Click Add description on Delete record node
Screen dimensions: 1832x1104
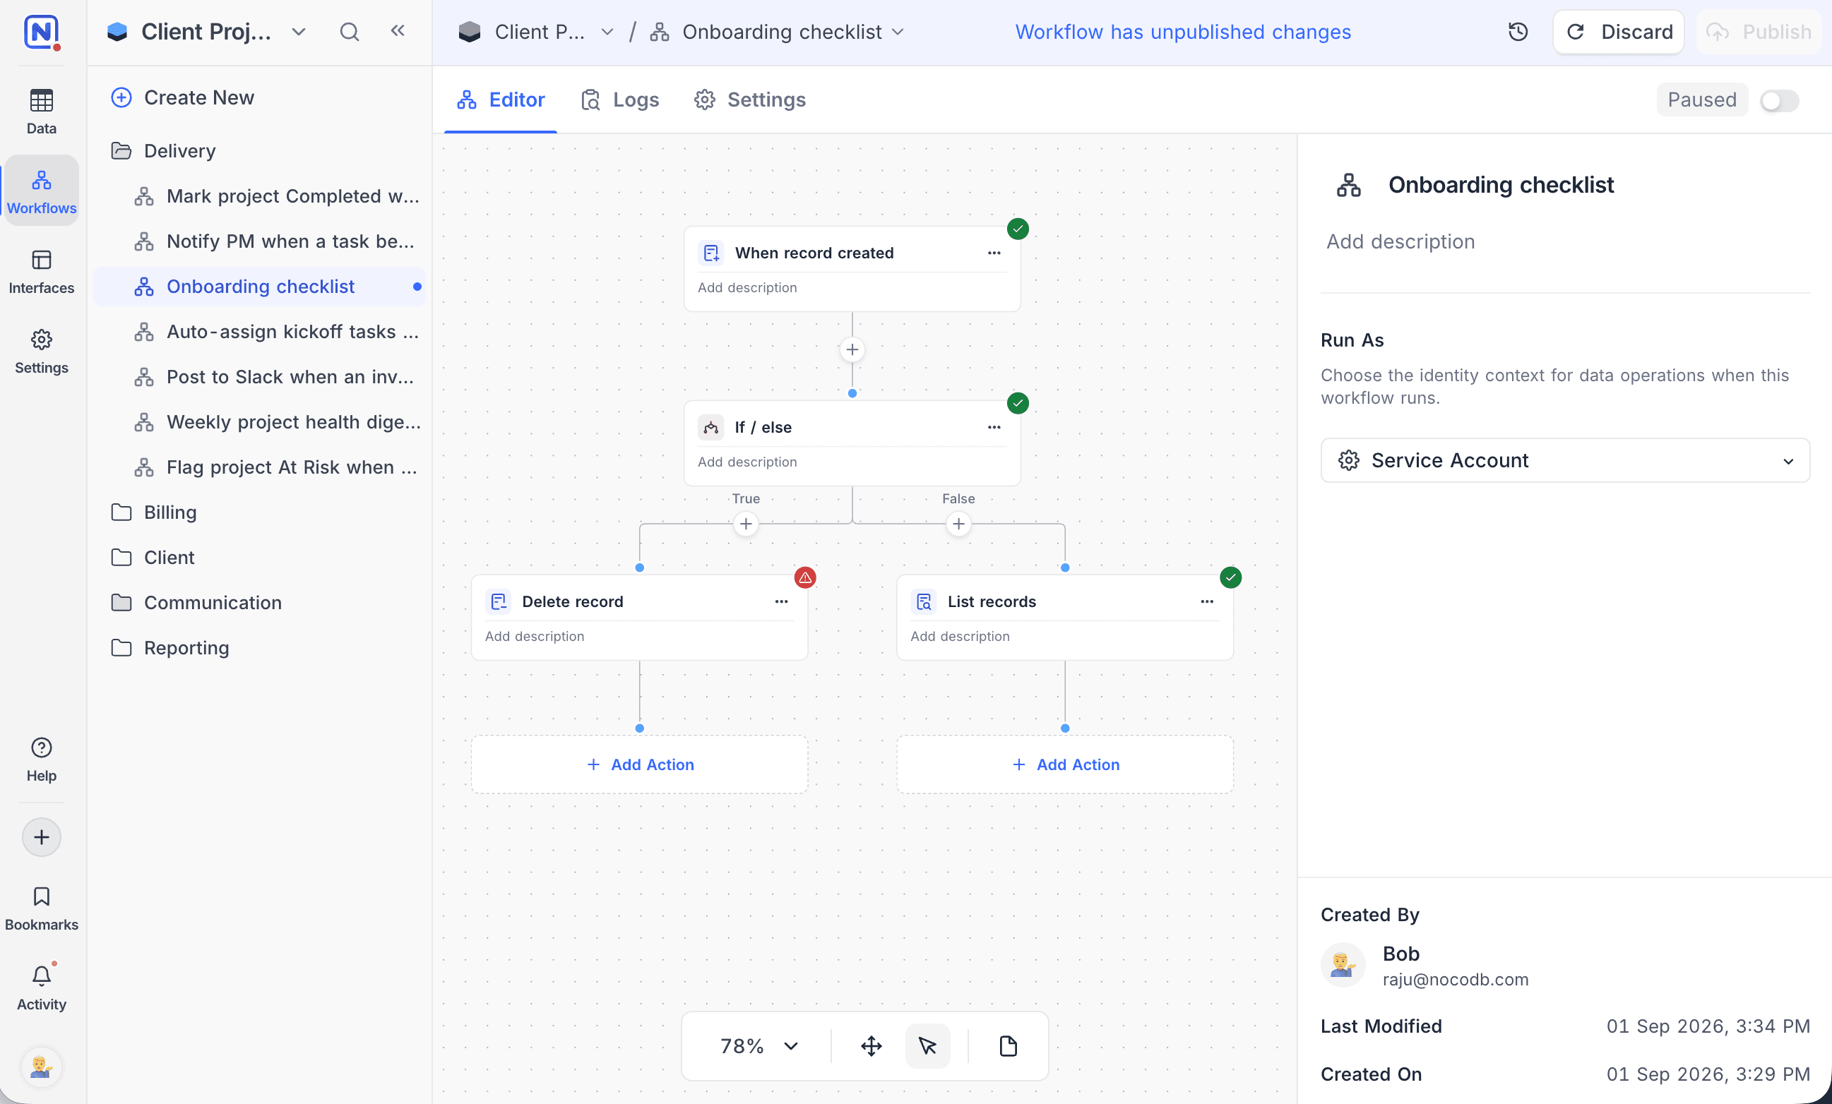tap(535, 637)
